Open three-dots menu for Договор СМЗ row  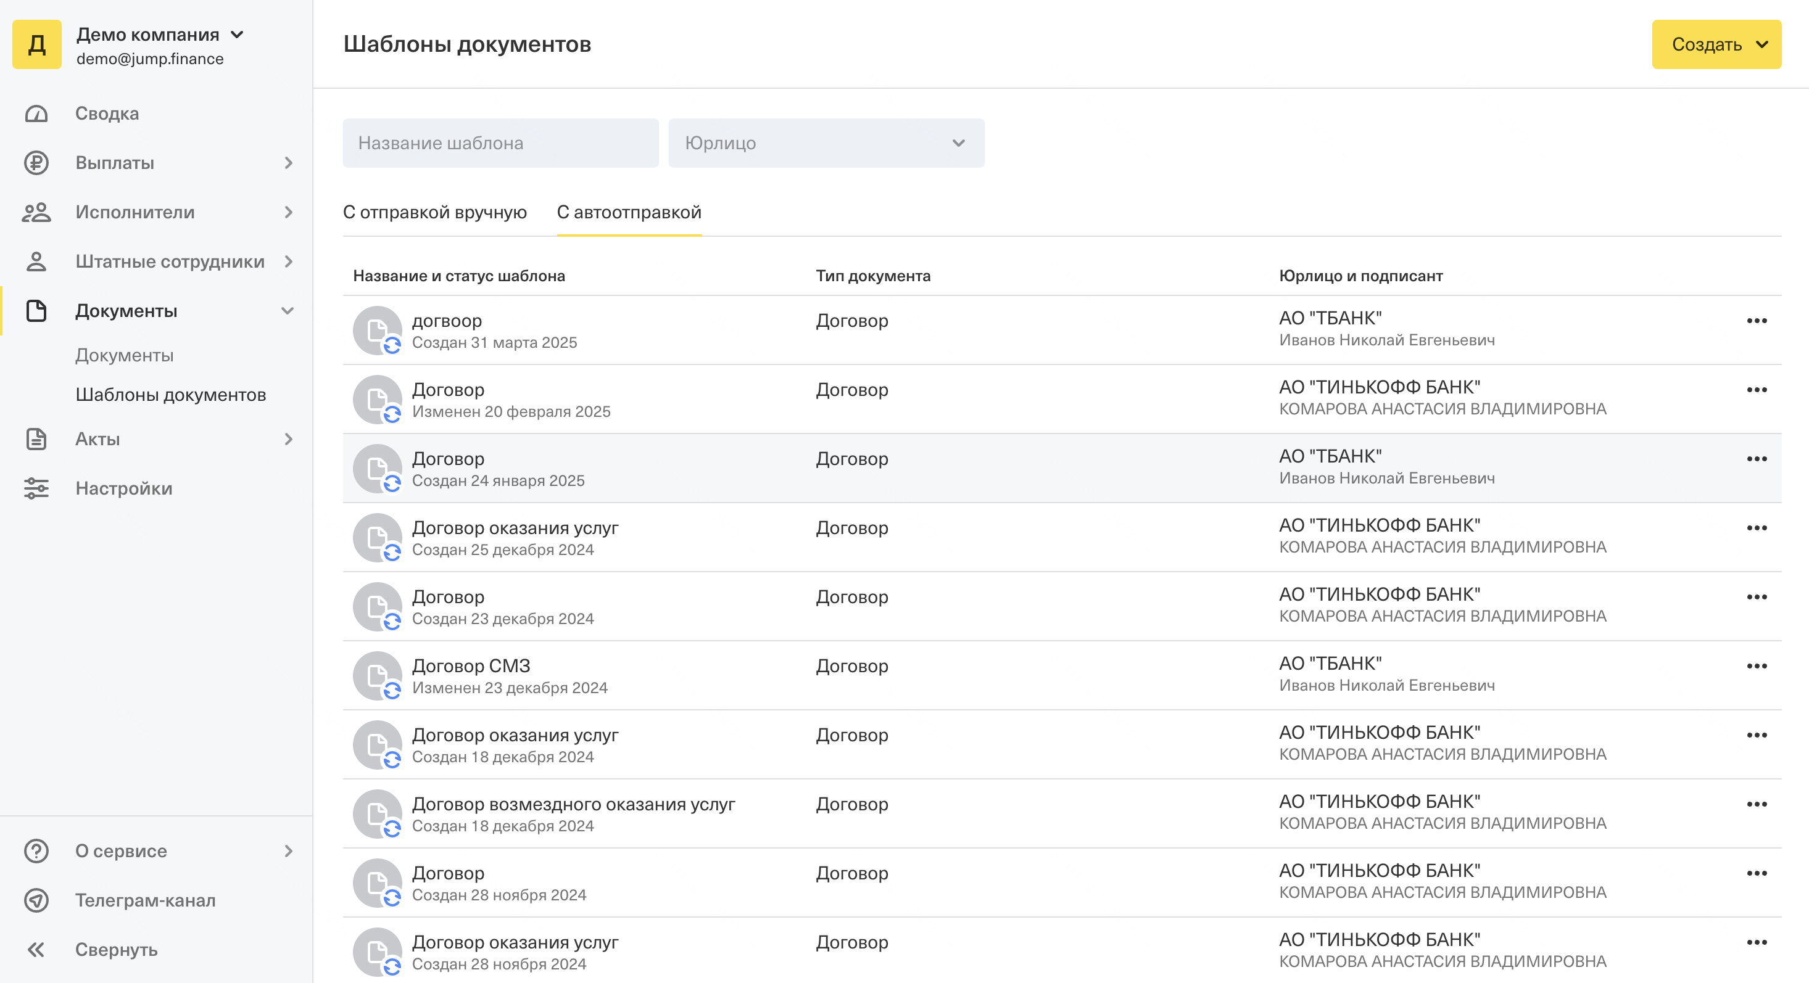pos(1757,665)
